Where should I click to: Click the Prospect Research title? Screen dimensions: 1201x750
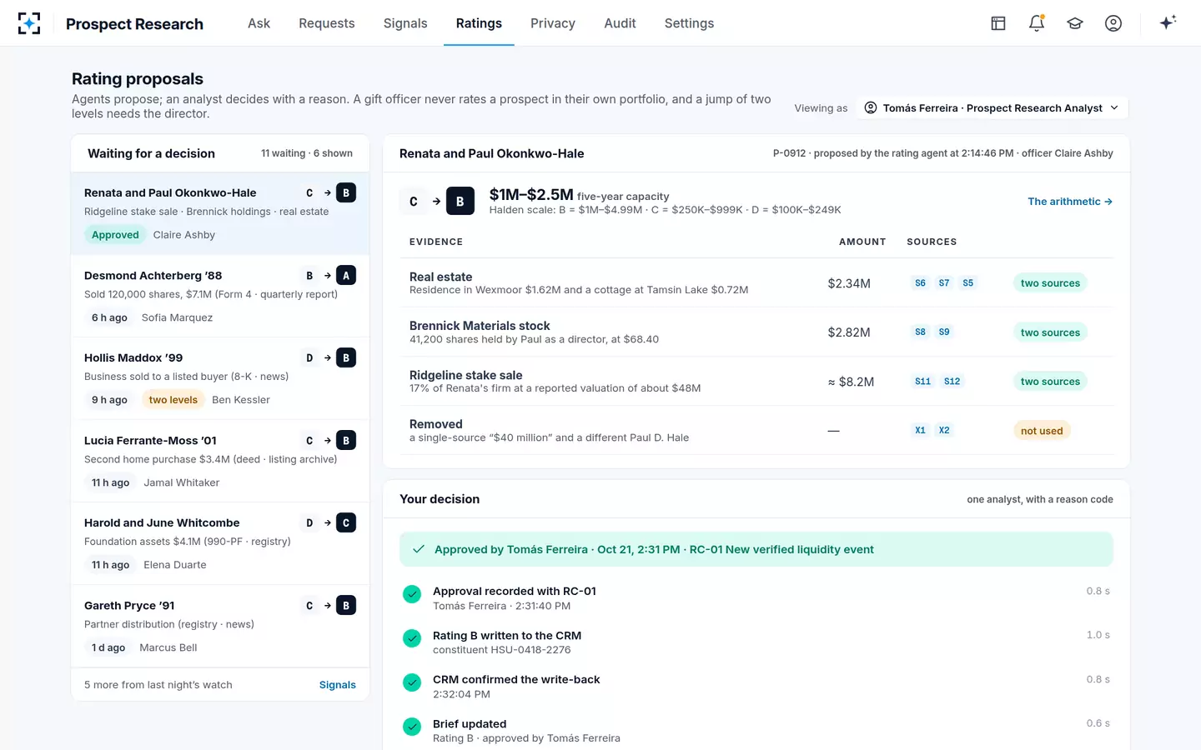pyautogui.click(x=134, y=24)
